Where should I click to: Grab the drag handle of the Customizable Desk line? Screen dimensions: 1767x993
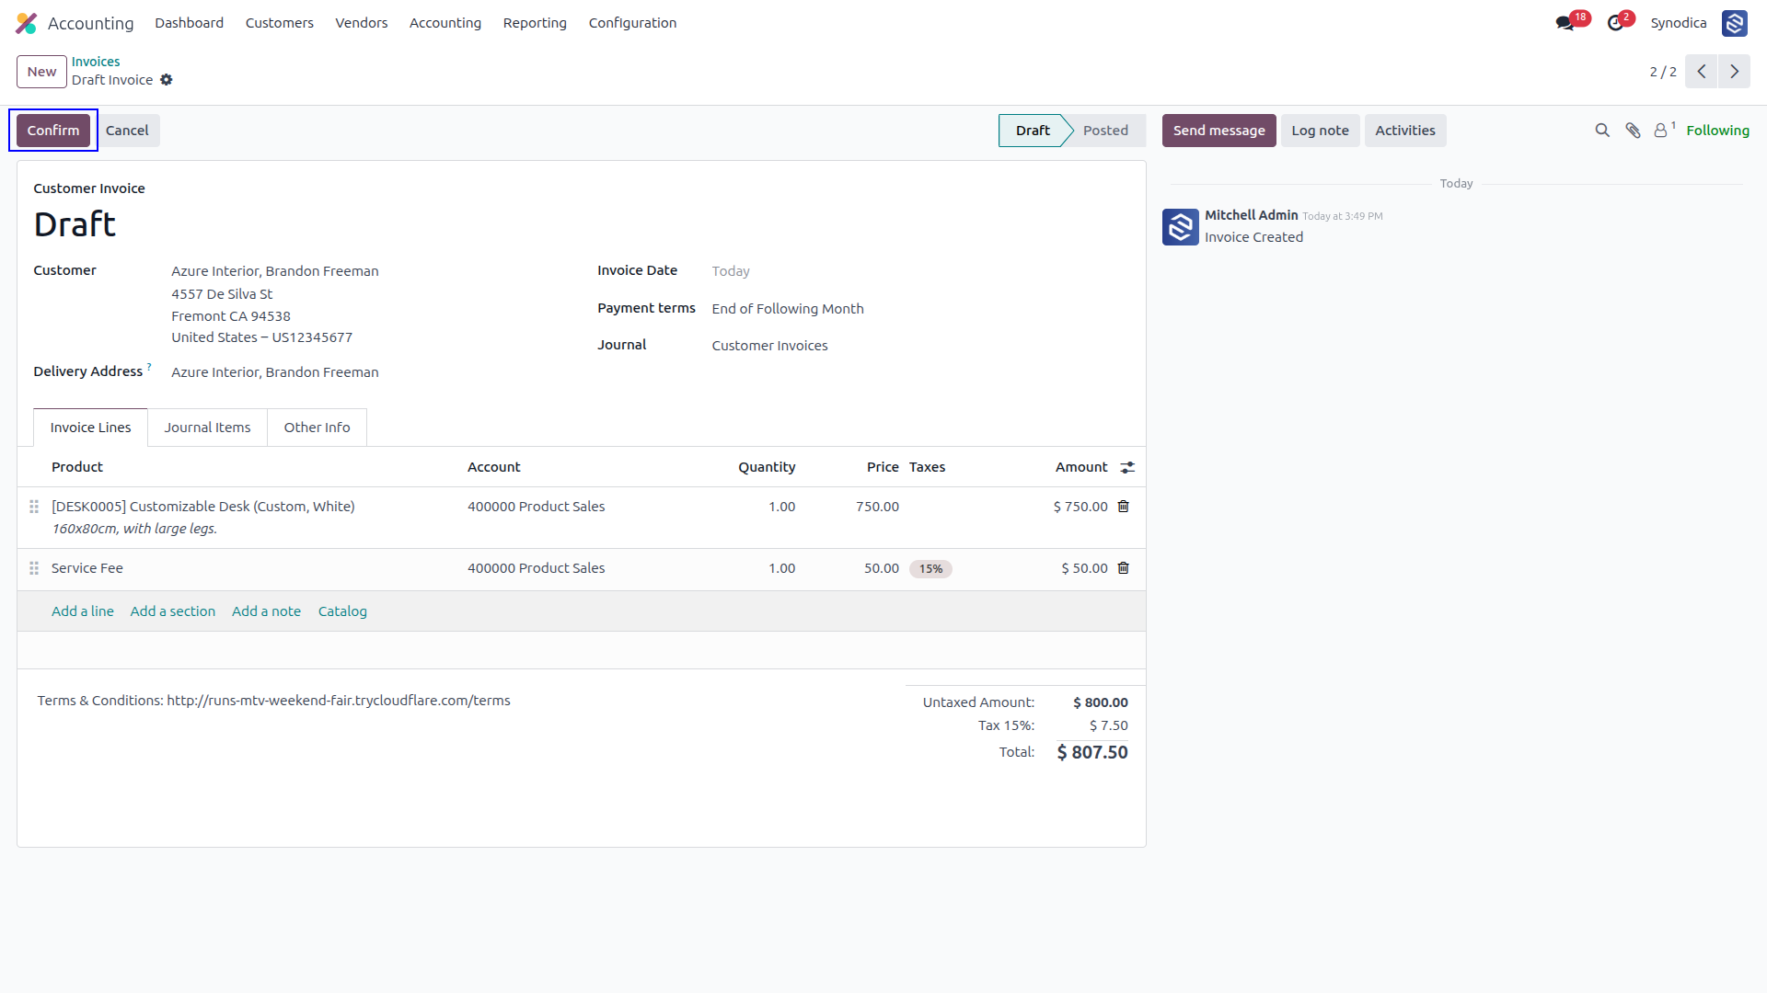tap(34, 507)
